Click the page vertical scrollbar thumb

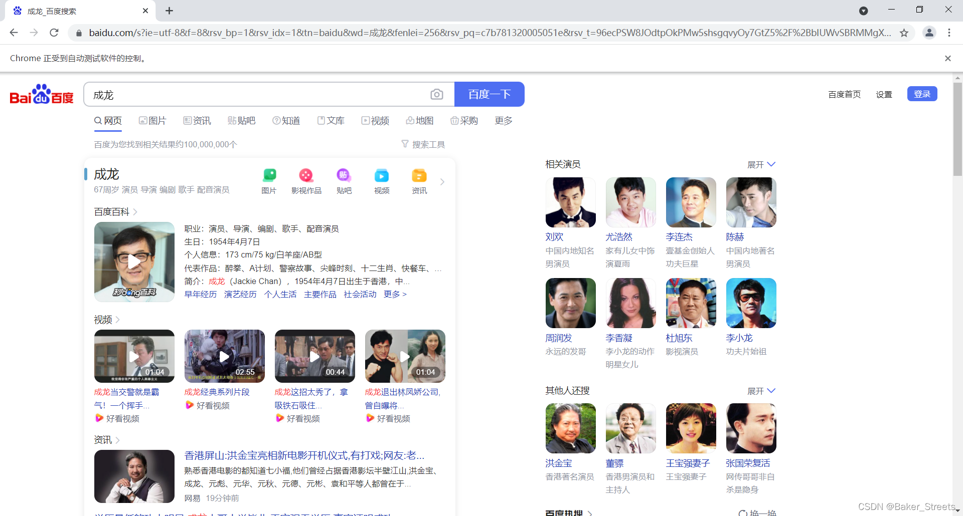click(x=958, y=129)
